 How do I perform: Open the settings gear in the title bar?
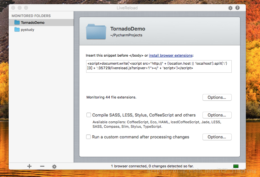click(x=230, y=8)
